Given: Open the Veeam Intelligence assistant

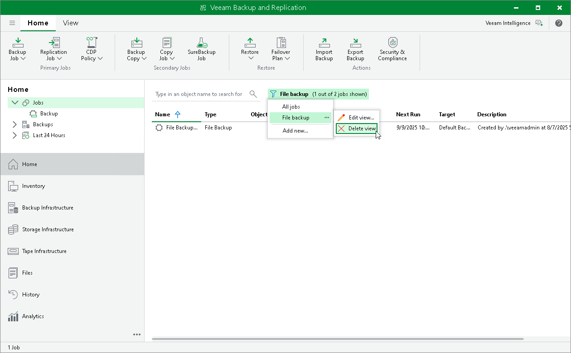Looking at the screenshot, I should point(514,23).
